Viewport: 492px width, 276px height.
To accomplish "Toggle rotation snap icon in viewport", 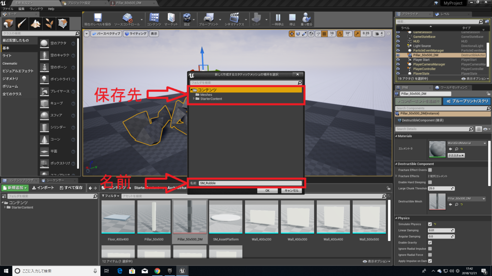I will point(340,34).
